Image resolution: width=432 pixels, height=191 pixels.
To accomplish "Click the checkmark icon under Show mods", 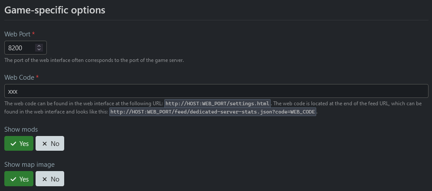I will click(13, 144).
